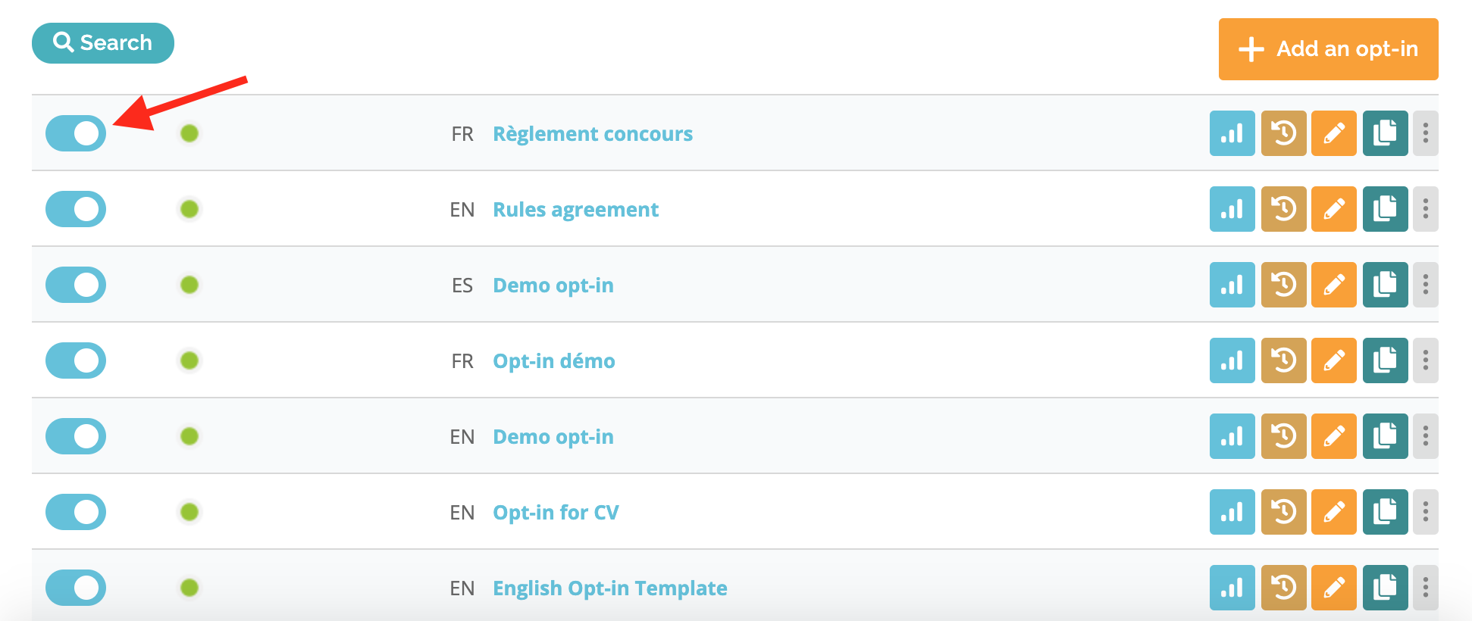The width and height of the screenshot is (1472, 621).
Task: Open the Rules agreement link
Action: [x=575, y=209]
